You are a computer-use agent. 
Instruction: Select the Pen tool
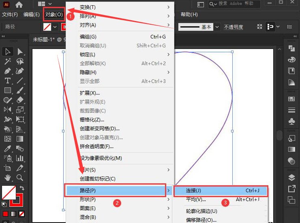(8, 71)
